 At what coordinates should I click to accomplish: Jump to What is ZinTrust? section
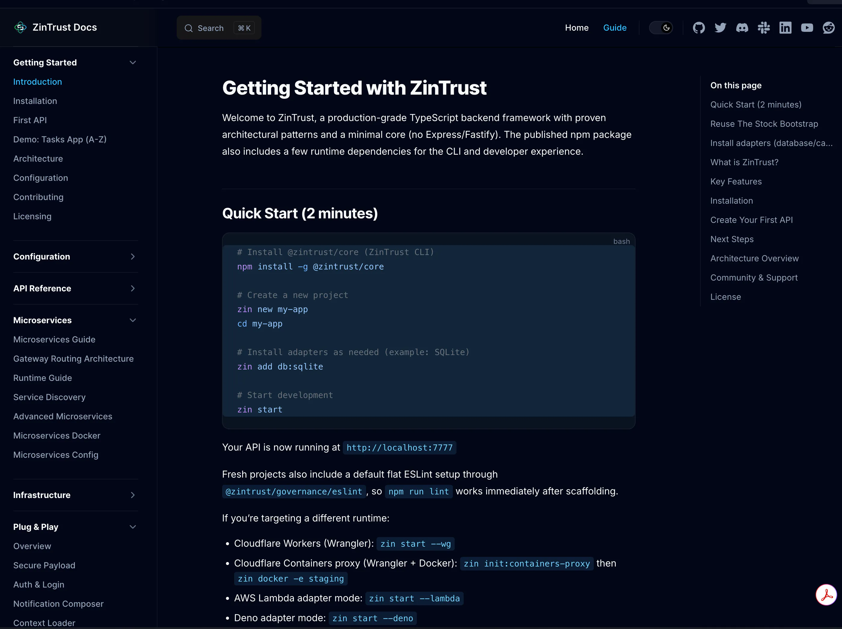coord(744,163)
